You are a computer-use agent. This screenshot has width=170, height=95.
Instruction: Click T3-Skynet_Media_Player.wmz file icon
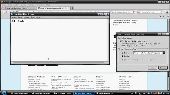click(x=121, y=41)
